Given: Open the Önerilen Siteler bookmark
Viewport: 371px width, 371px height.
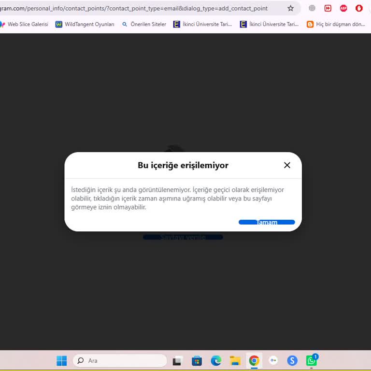Looking at the screenshot, I should 144,24.
